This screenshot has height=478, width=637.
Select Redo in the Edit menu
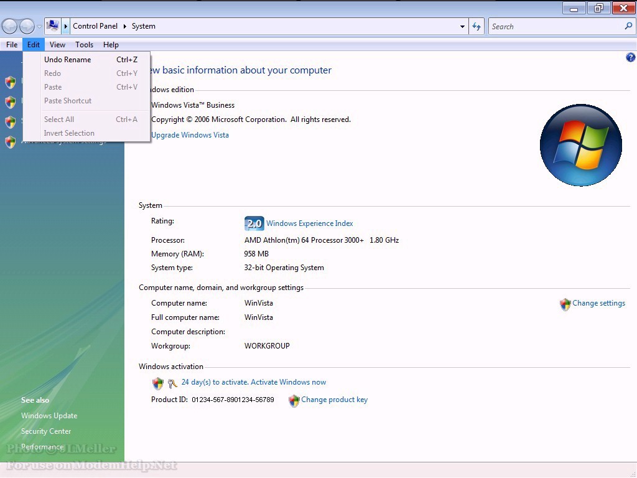(87, 73)
